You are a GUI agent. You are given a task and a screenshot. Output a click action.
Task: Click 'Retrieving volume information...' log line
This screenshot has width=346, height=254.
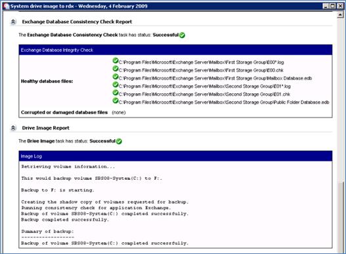[68, 167]
